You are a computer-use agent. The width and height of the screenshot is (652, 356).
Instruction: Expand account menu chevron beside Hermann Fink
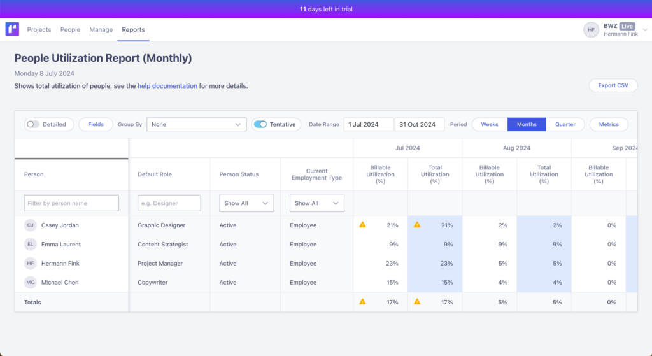click(645, 30)
